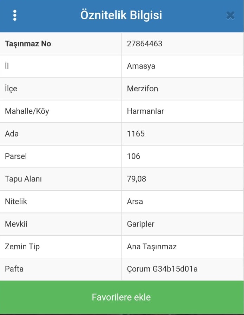Select the Taşınmaz No value 27864463
Viewport: 244px width, 315px height.
(x=145, y=44)
